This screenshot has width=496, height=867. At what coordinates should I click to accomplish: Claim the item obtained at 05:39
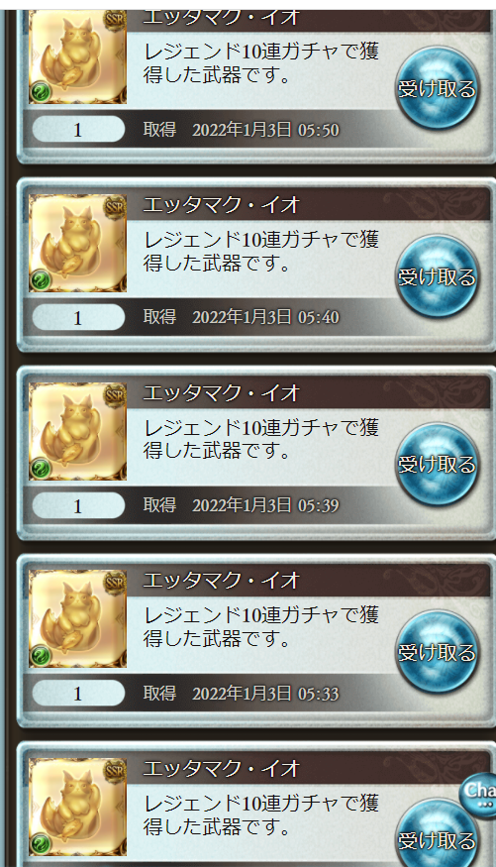point(437,465)
